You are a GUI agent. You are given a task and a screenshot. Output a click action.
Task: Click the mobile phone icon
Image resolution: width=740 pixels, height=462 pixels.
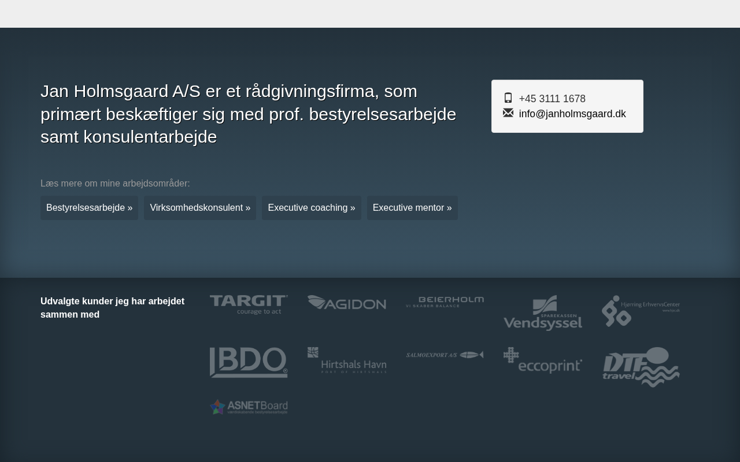508,98
